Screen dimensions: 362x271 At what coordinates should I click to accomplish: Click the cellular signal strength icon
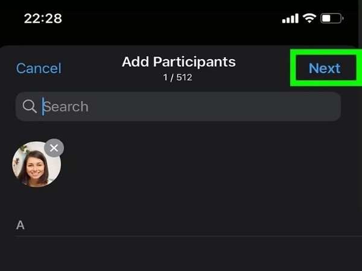coord(290,18)
